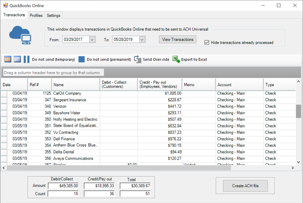Sort by the Date column header
This screenshot has height=203, width=303.
pyautogui.click(x=14, y=85)
